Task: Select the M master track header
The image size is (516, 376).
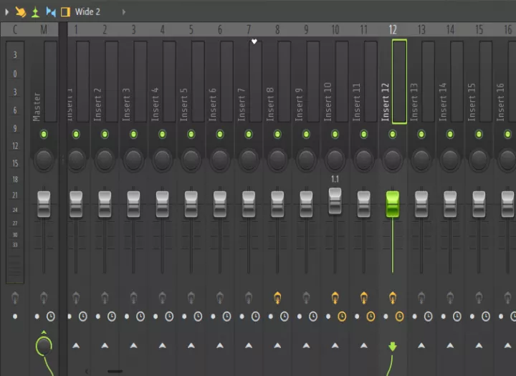Action: coord(44,29)
